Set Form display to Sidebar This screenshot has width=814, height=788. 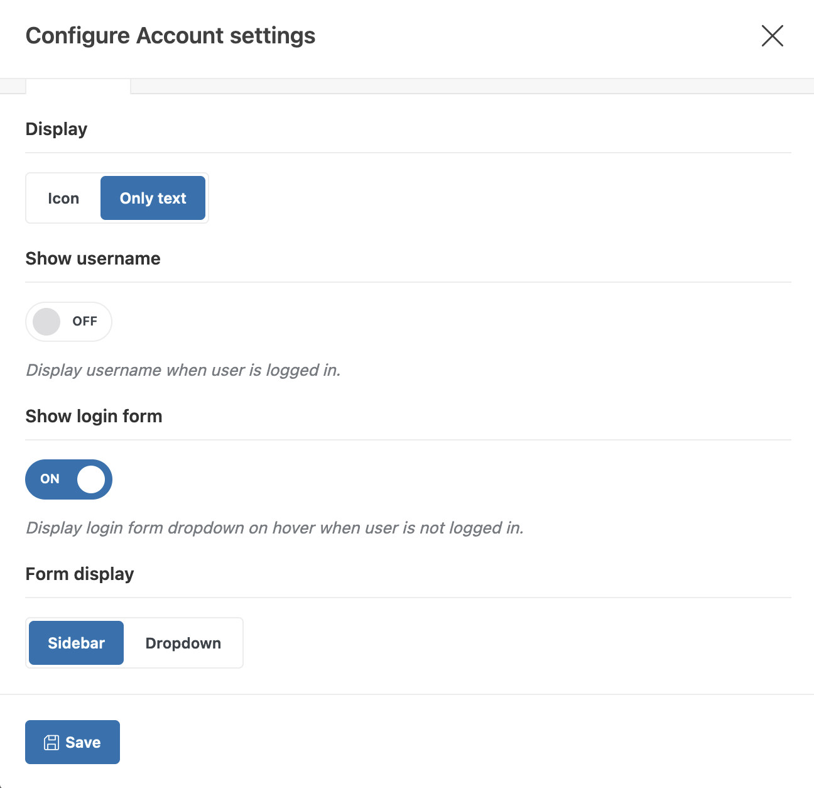[76, 643]
